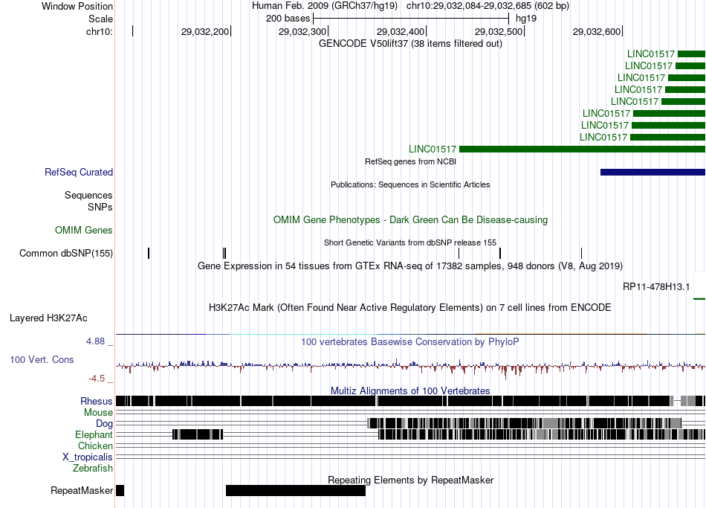
Task: Click the 200 bases scale bar
Action: (x=411, y=19)
